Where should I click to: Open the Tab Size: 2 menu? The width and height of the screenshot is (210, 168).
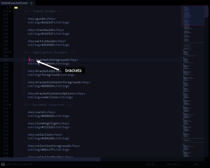click(x=173, y=164)
